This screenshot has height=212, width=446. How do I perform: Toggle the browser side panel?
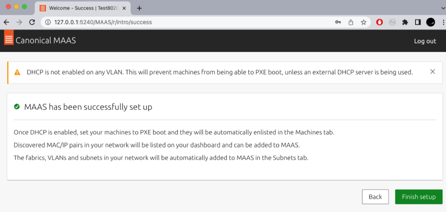[418, 22]
